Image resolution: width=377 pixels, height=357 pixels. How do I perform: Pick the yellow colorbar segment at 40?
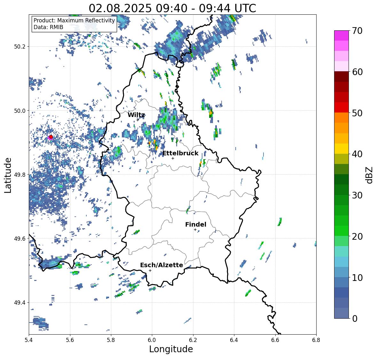(x=342, y=149)
